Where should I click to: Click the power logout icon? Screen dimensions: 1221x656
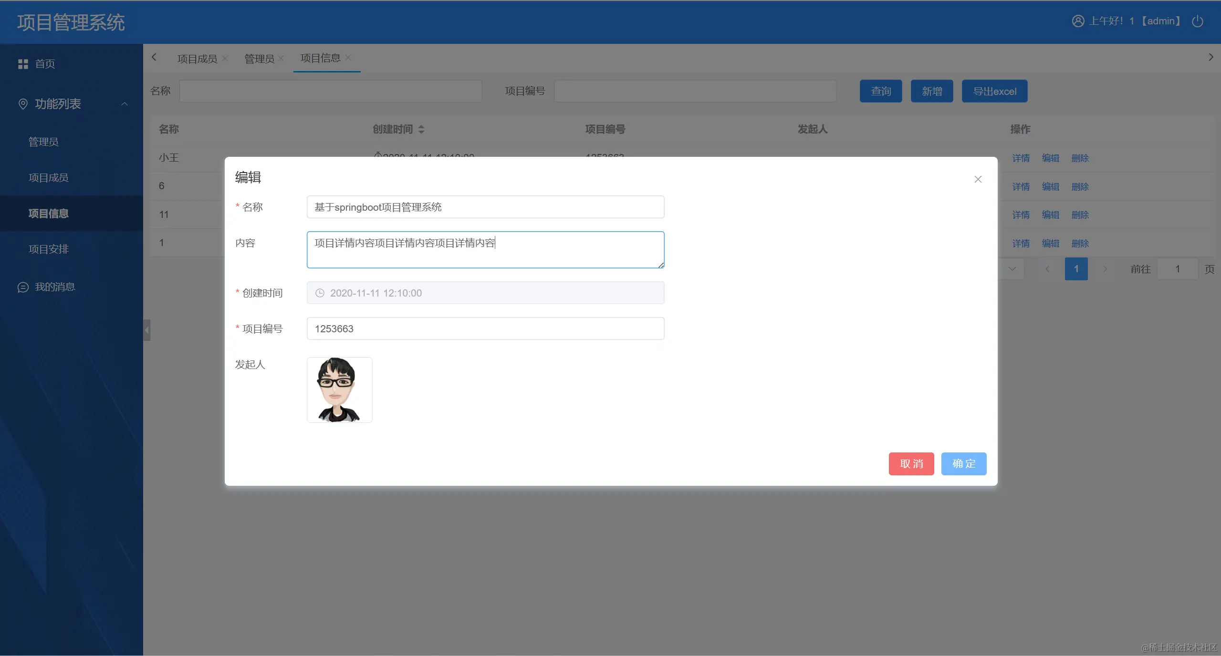1197,21
